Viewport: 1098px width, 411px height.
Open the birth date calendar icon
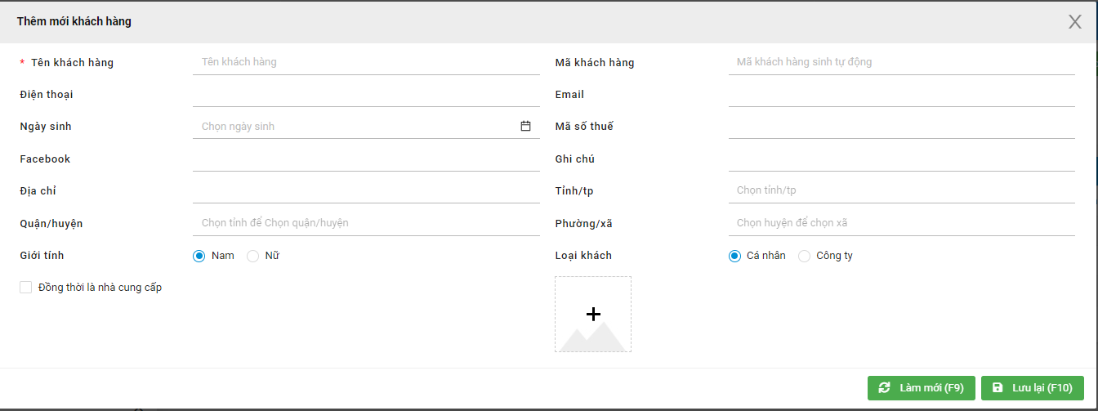pyautogui.click(x=525, y=127)
